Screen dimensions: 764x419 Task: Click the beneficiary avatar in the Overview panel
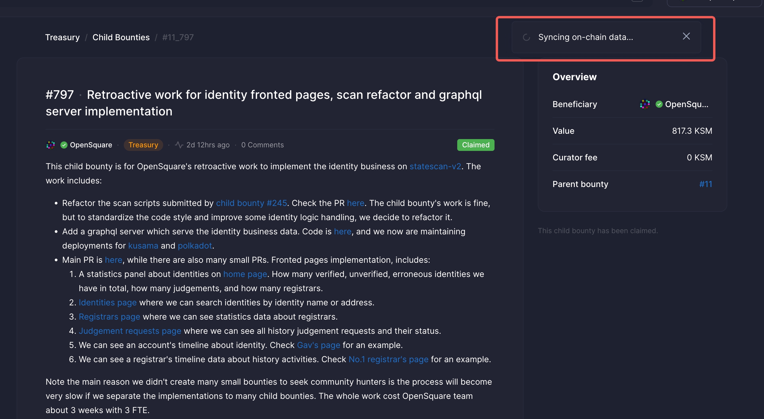(x=645, y=104)
